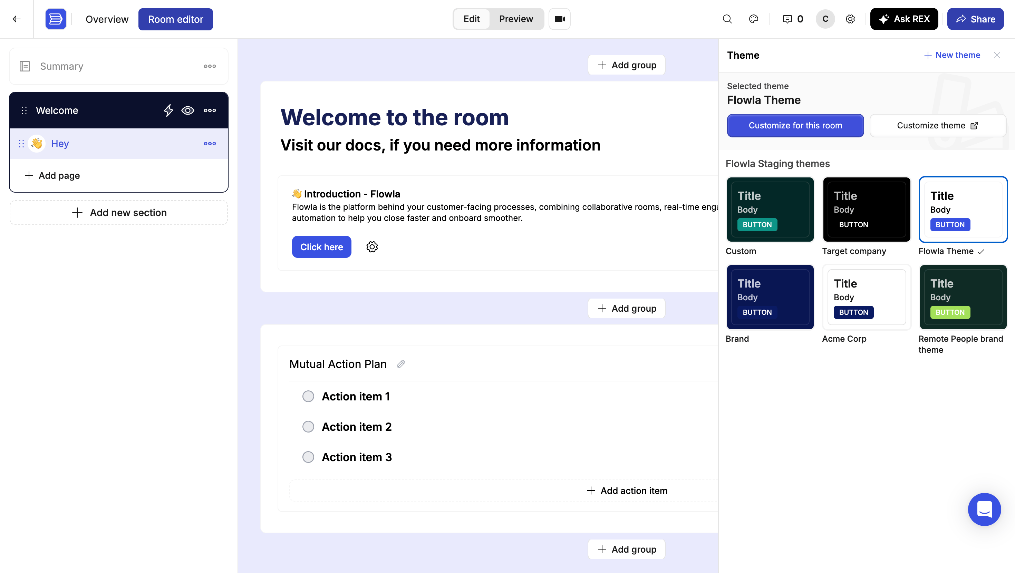Viewport: 1015px width, 573px height.
Task: Choose the Brand theme thumbnail
Action: [770, 297]
